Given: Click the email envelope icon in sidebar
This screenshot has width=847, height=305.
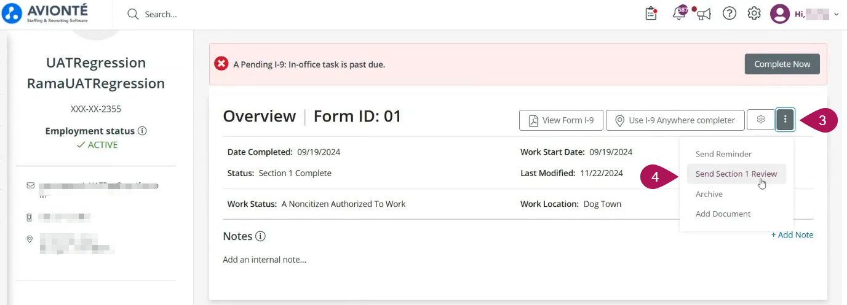Looking at the screenshot, I should pos(30,185).
